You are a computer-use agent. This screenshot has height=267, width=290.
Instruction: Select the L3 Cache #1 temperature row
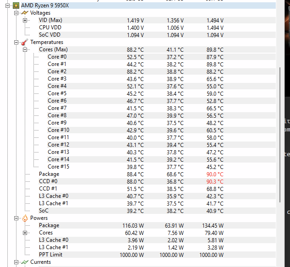pyautogui.click(x=157, y=203)
